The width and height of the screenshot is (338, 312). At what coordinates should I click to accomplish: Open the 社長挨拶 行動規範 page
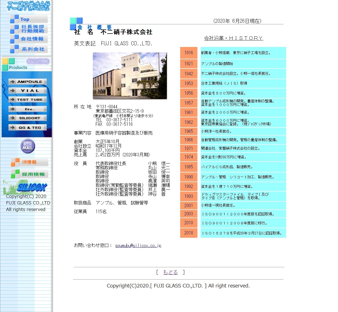point(29,29)
